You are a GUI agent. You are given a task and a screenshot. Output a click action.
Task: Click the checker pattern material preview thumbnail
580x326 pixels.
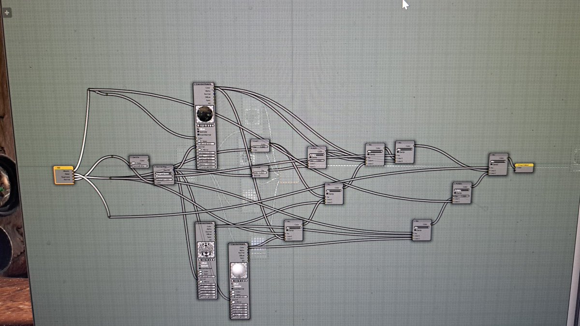[206, 250]
